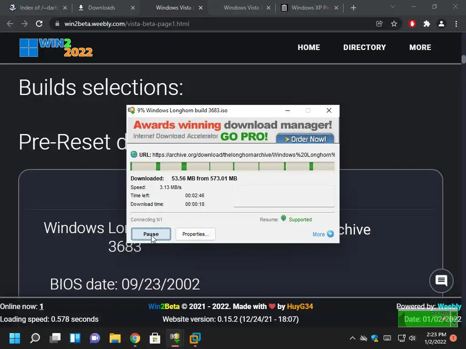Go forward in browser history
Image resolution: width=466 pixels, height=349 pixels.
coord(25,24)
